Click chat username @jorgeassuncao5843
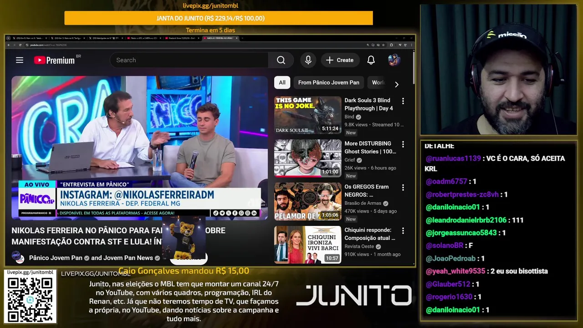Viewport: 583px width, 328px height. tap(461, 233)
